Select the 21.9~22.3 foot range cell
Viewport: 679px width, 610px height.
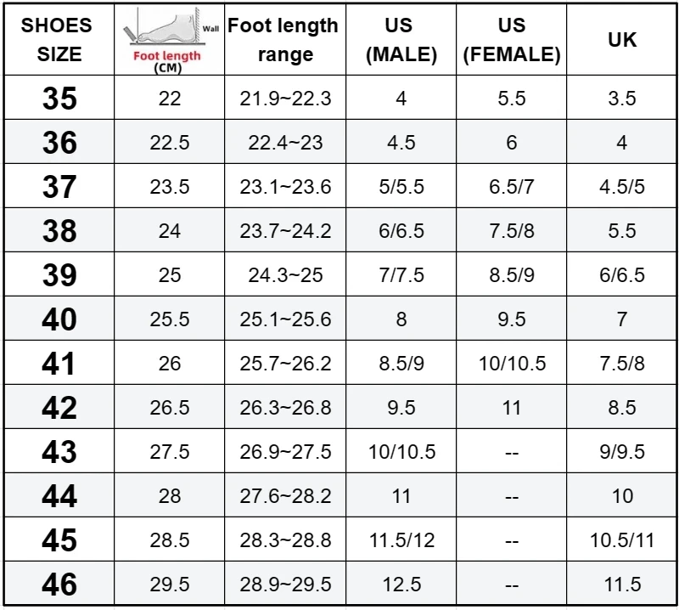[285, 99]
